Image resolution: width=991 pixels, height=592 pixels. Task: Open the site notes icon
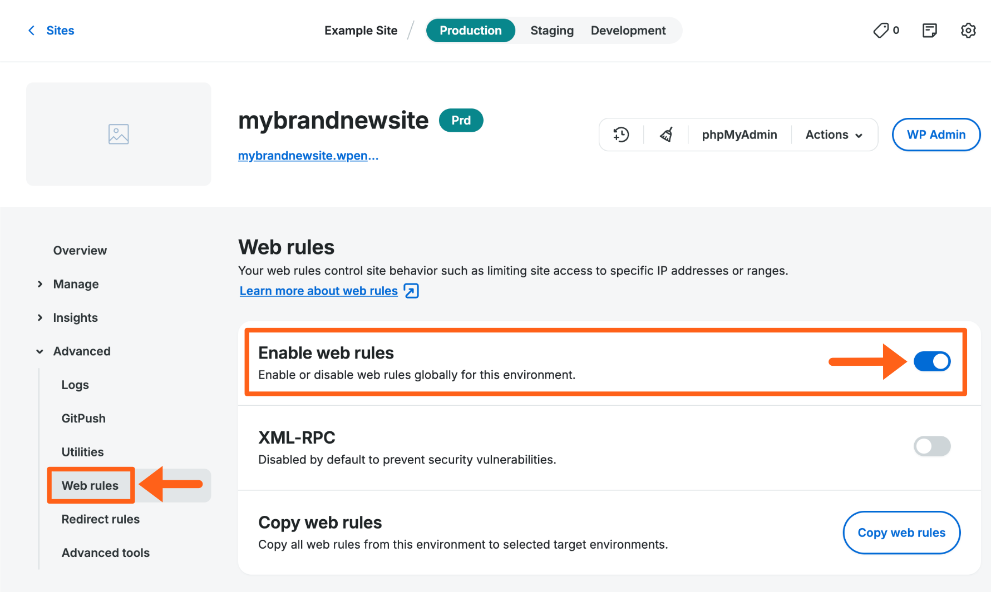click(929, 31)
